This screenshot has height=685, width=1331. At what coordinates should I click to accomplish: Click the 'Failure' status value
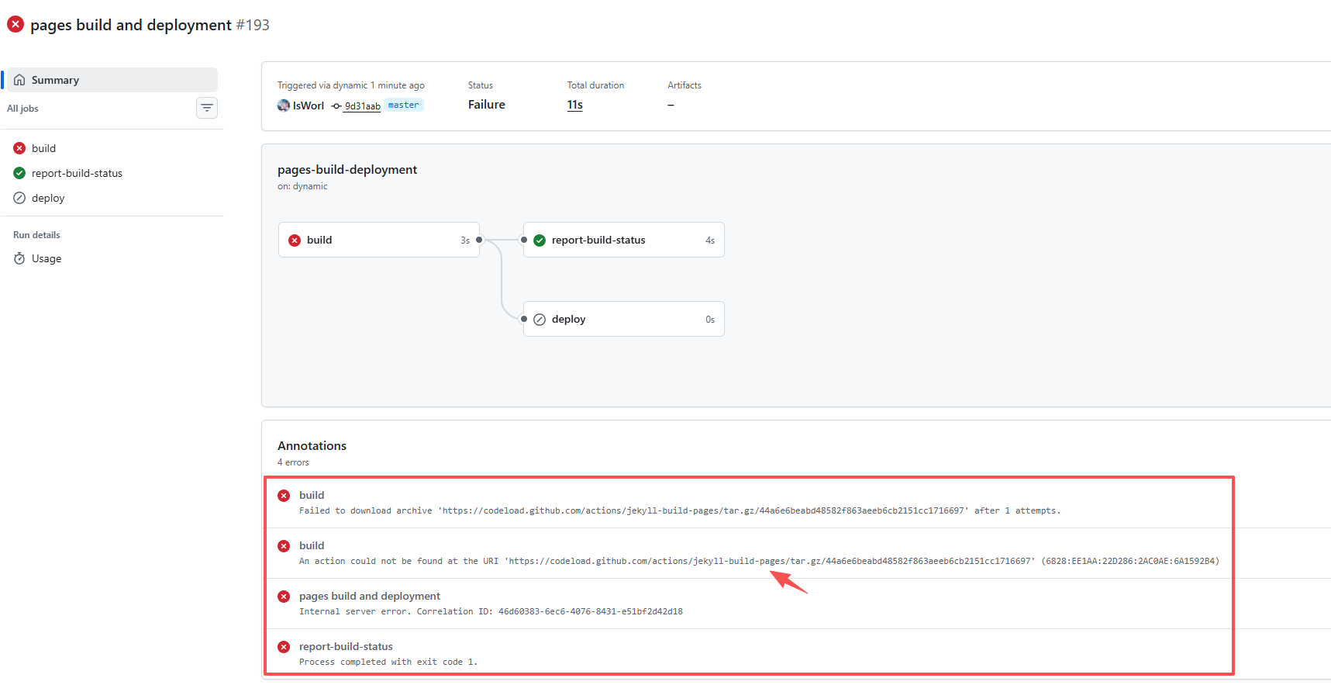(486, 105)
